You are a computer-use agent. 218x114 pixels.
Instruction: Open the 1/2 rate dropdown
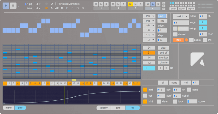[149, 40]
